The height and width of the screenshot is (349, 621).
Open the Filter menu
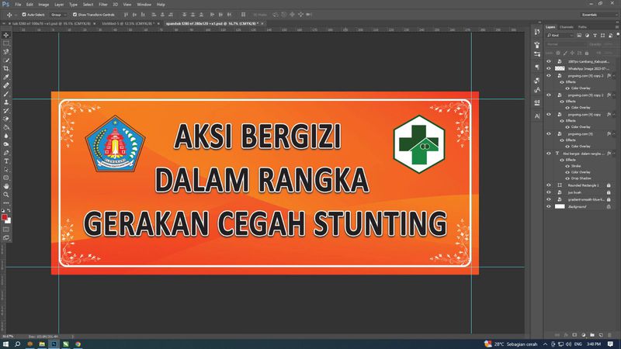click(102, 4)
